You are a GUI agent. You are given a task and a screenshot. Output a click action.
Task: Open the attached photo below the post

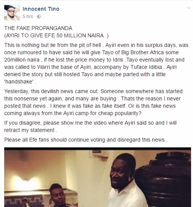coord(97,177)
